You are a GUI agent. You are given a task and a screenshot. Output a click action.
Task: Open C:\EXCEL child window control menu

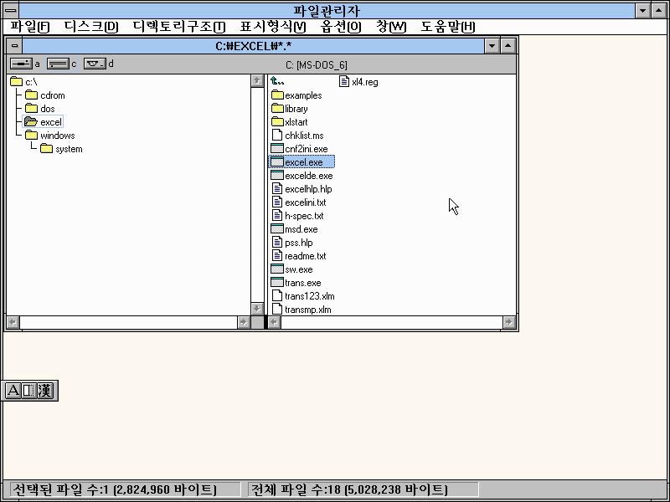pos(14,46)
